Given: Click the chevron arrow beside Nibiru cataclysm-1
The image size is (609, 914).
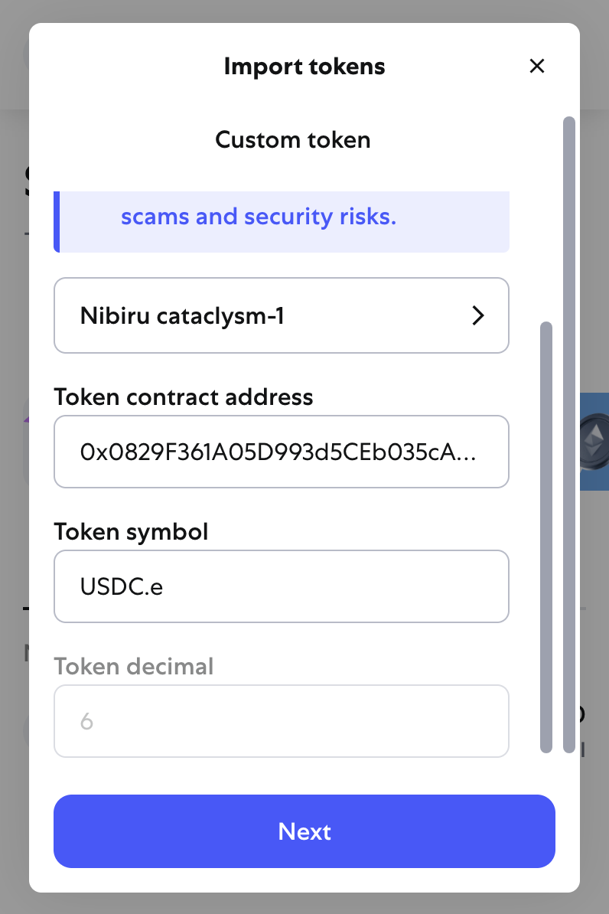Looking at the screenshot, I should (x=478, y=315).
